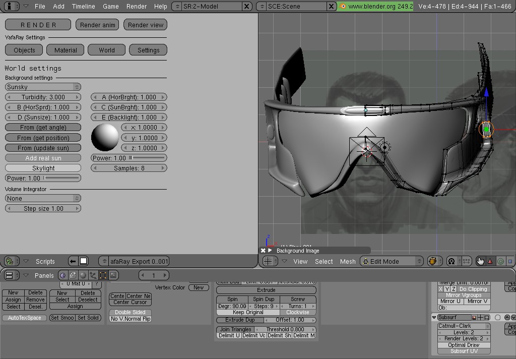Open the Scene context image icon
Image resolution: width=516 pixels, height=359 pixels.
pos(113,275)
